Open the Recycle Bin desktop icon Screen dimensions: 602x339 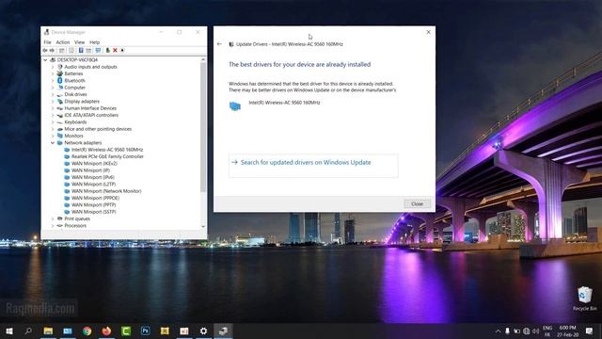pos(585,299)
